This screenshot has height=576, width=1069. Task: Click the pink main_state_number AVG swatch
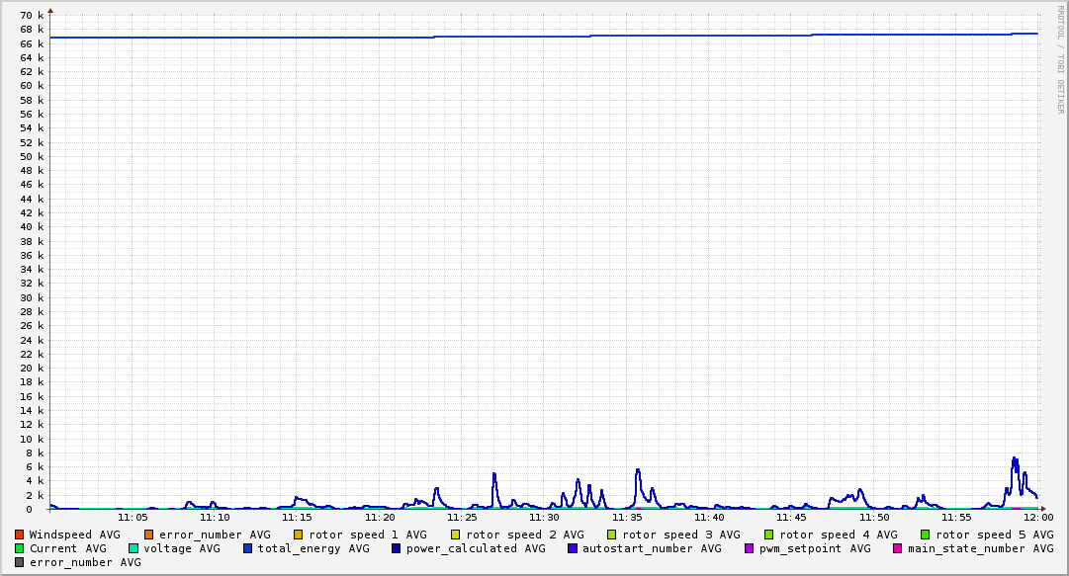coord(898,548)
